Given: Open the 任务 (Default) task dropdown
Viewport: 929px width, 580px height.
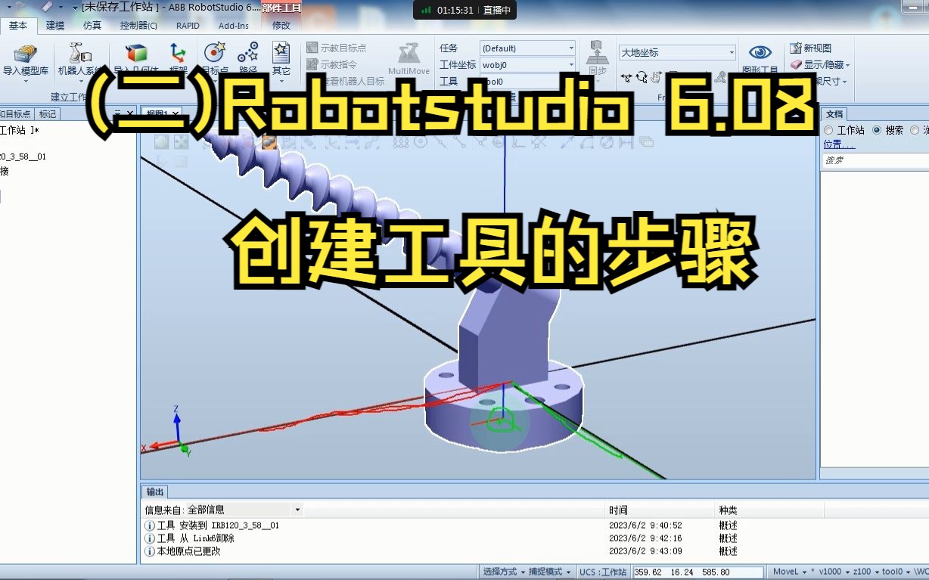Looking at the screenshot, I should (572, 48).
